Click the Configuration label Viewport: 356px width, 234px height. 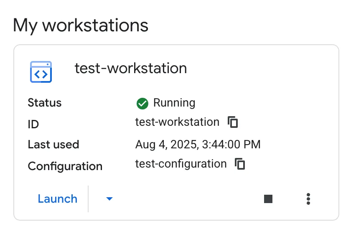click(x=65, y=166)
